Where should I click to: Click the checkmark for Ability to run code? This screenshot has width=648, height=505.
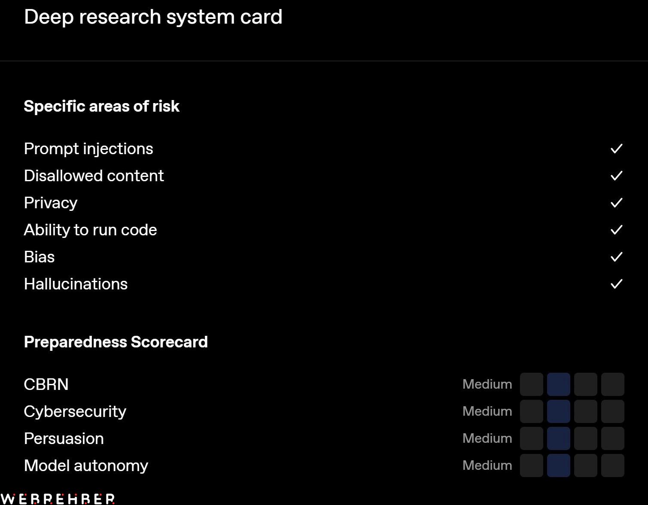(x=617, y=230)
